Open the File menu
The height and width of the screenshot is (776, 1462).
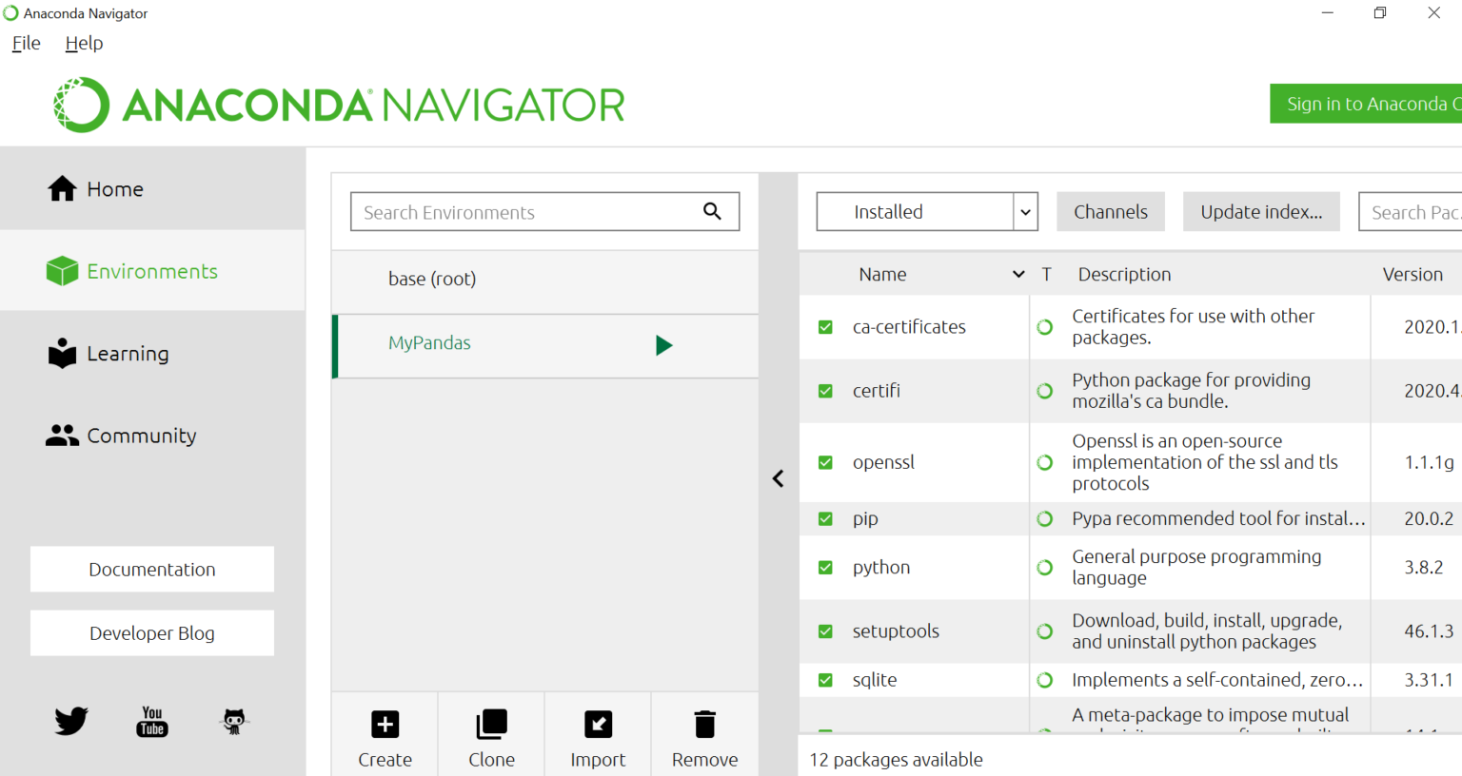click(27, 43)
